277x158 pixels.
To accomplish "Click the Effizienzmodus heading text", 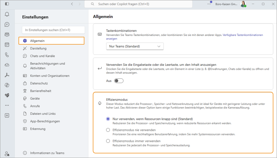I will point(117,100).
